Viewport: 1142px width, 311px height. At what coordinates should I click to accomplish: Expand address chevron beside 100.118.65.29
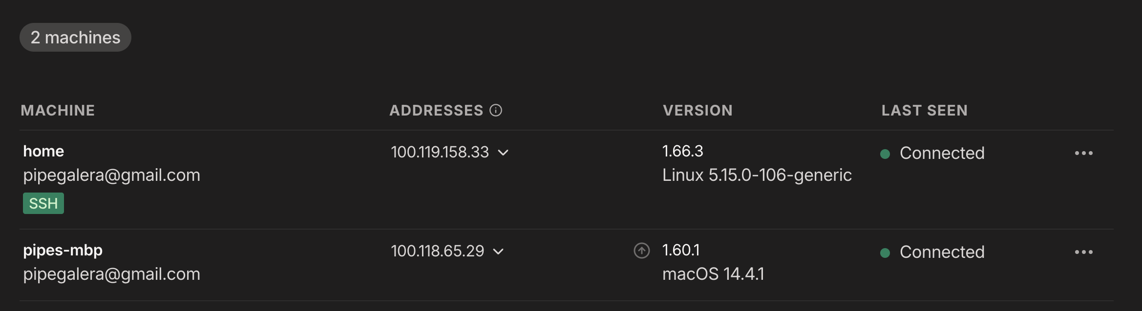498,252
